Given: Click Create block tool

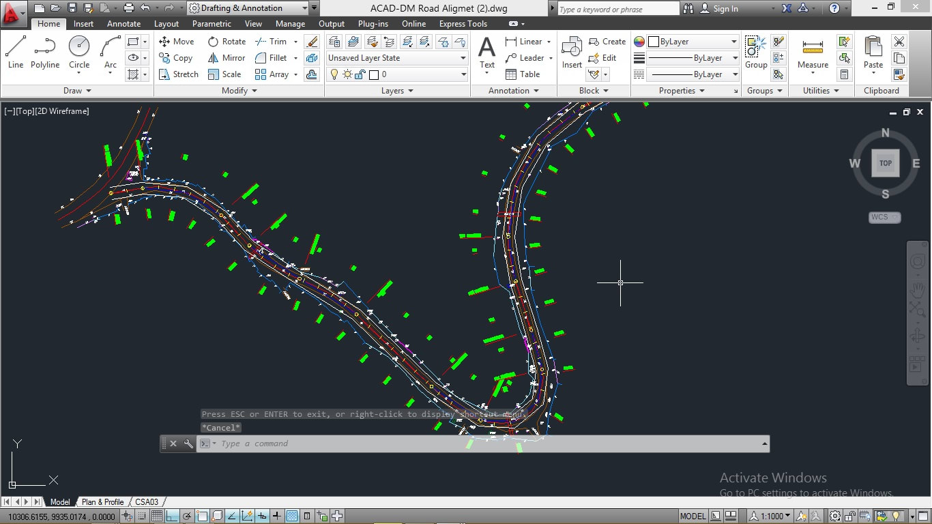Looking at the screenshot, I should 607,42.
